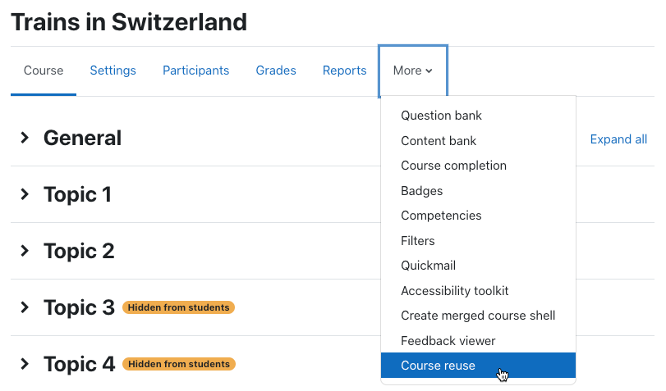Open the Topic 3 section heading
The width and height of the screenshot is (666, 391).
tap(79, 307)
